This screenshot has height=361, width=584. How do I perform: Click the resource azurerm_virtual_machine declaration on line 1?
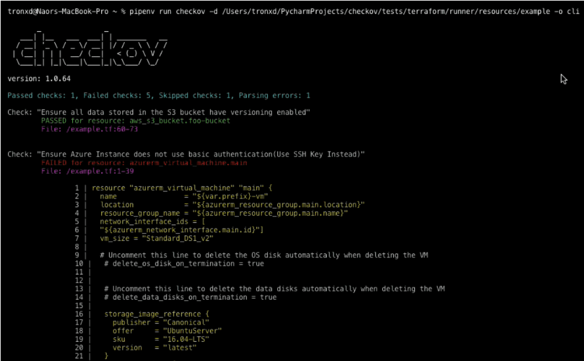182,188
